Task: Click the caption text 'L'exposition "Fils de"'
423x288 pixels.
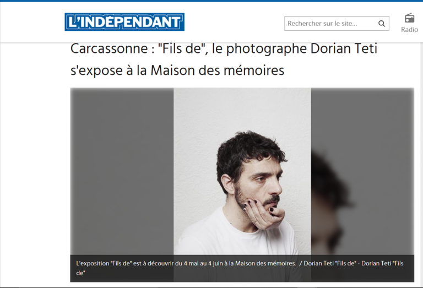Action: point(104,263)
